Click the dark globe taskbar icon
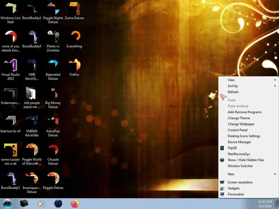279x209 pixels. [x=58, y=204]
